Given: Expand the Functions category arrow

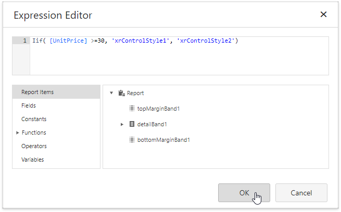Looking at the screenshot, I should point(18,133).
